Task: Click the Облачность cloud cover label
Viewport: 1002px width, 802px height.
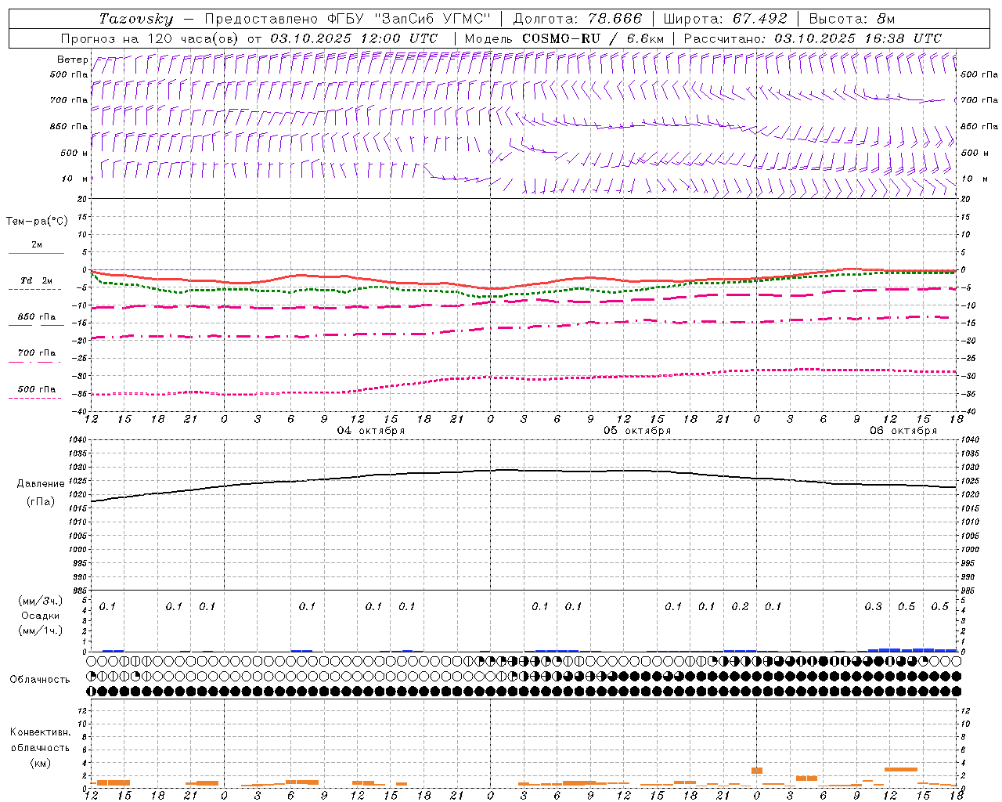Action: (40, 680)
